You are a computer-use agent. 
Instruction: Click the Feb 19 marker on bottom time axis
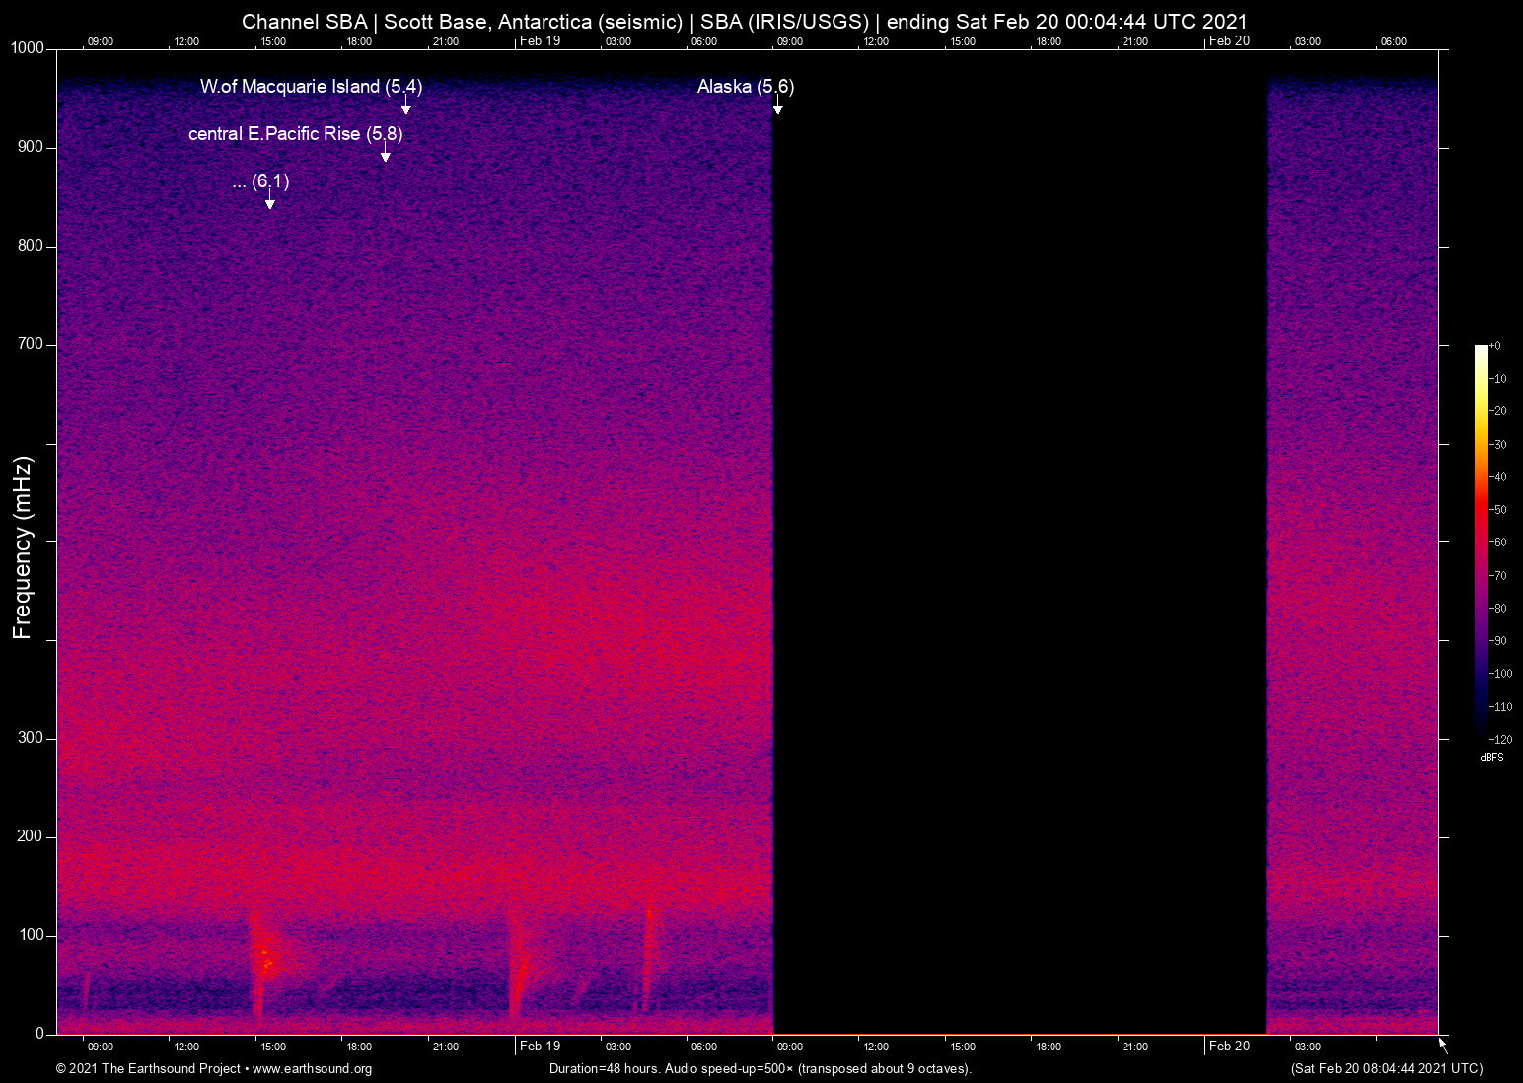tap(540, 1047)
